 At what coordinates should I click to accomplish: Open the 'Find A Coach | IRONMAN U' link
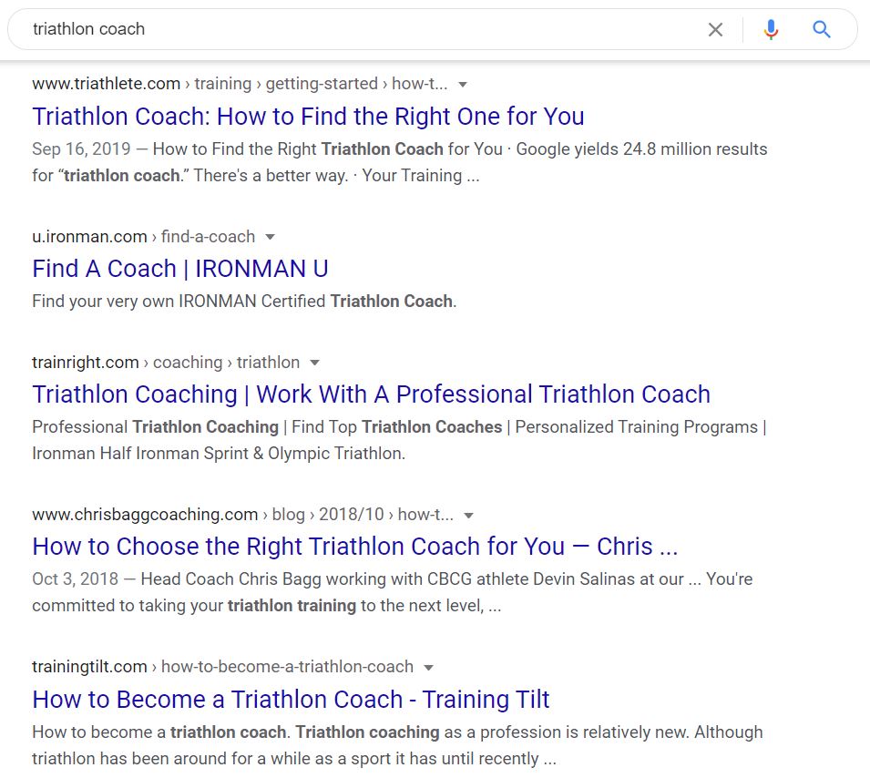(x=180, y=269)
